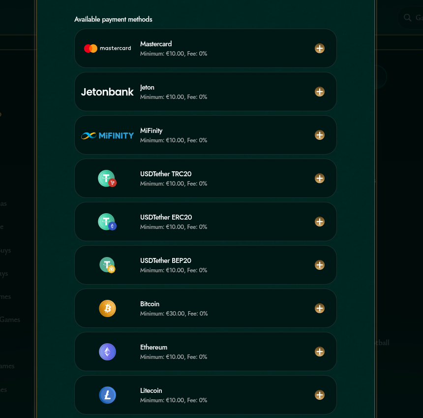Choose the Ethereum payment method label
This screenshot has width=423, height=418.
(x=153, y=347)
